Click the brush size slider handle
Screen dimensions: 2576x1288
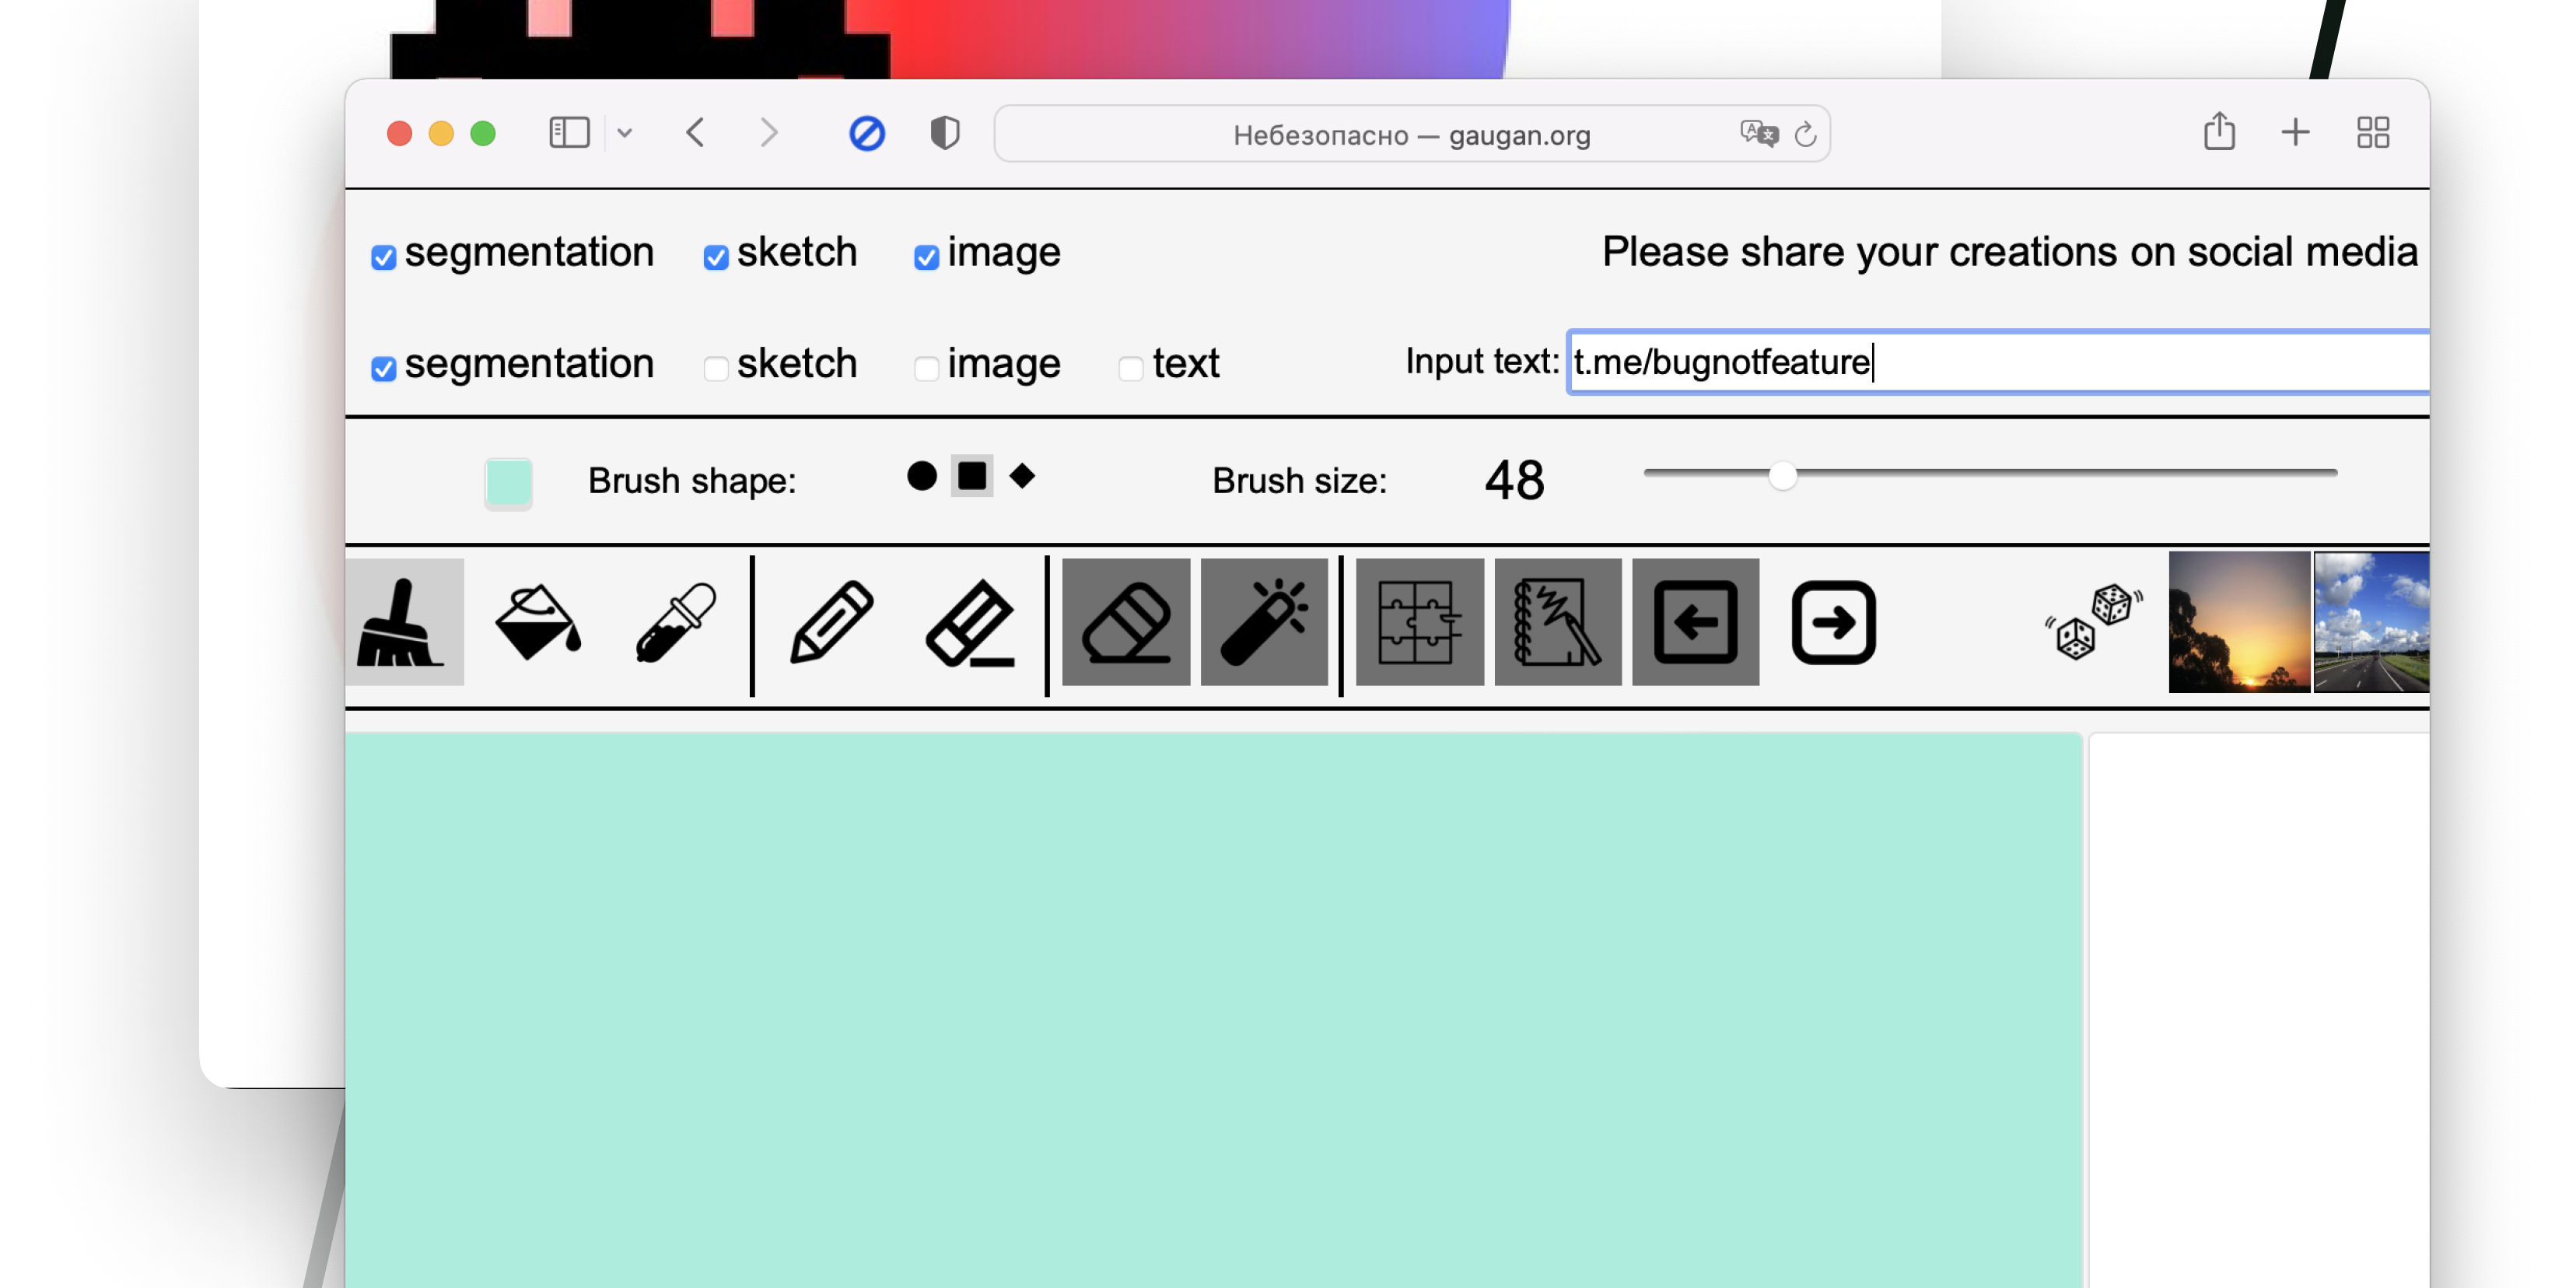pyautogui.click(x=1782, y=475)
